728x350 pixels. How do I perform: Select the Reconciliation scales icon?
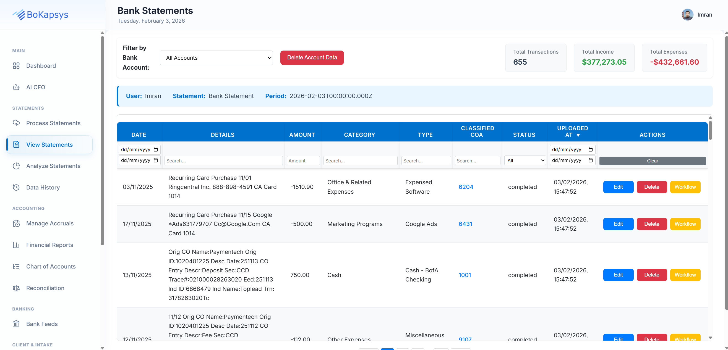coord(16,288)
